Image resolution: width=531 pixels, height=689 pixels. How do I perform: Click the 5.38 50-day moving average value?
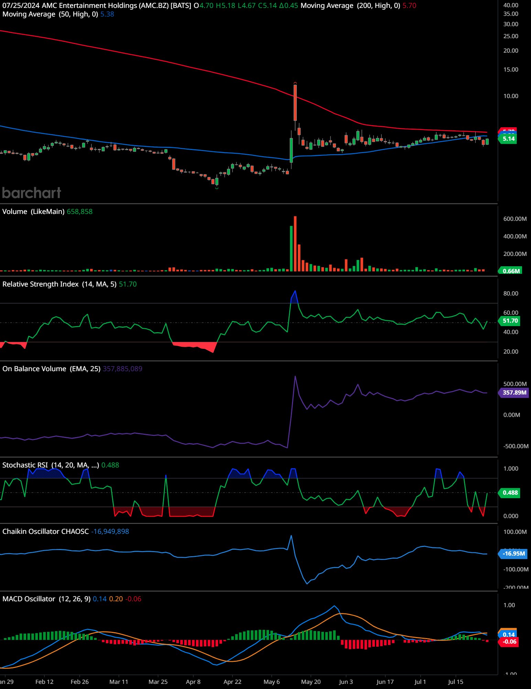coord(107,14)
